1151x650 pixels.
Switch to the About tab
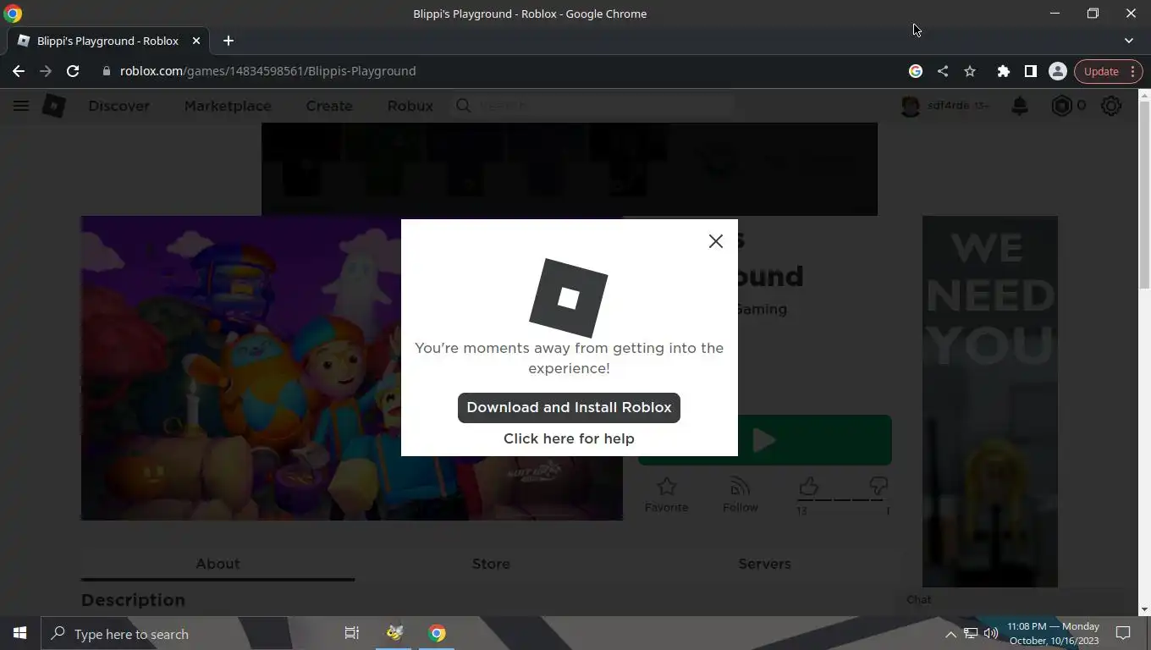click(218, 564)
